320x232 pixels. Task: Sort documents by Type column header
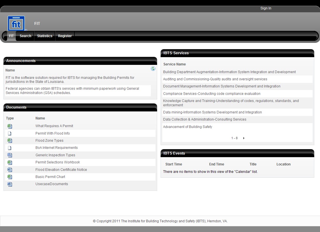point(10,118)
